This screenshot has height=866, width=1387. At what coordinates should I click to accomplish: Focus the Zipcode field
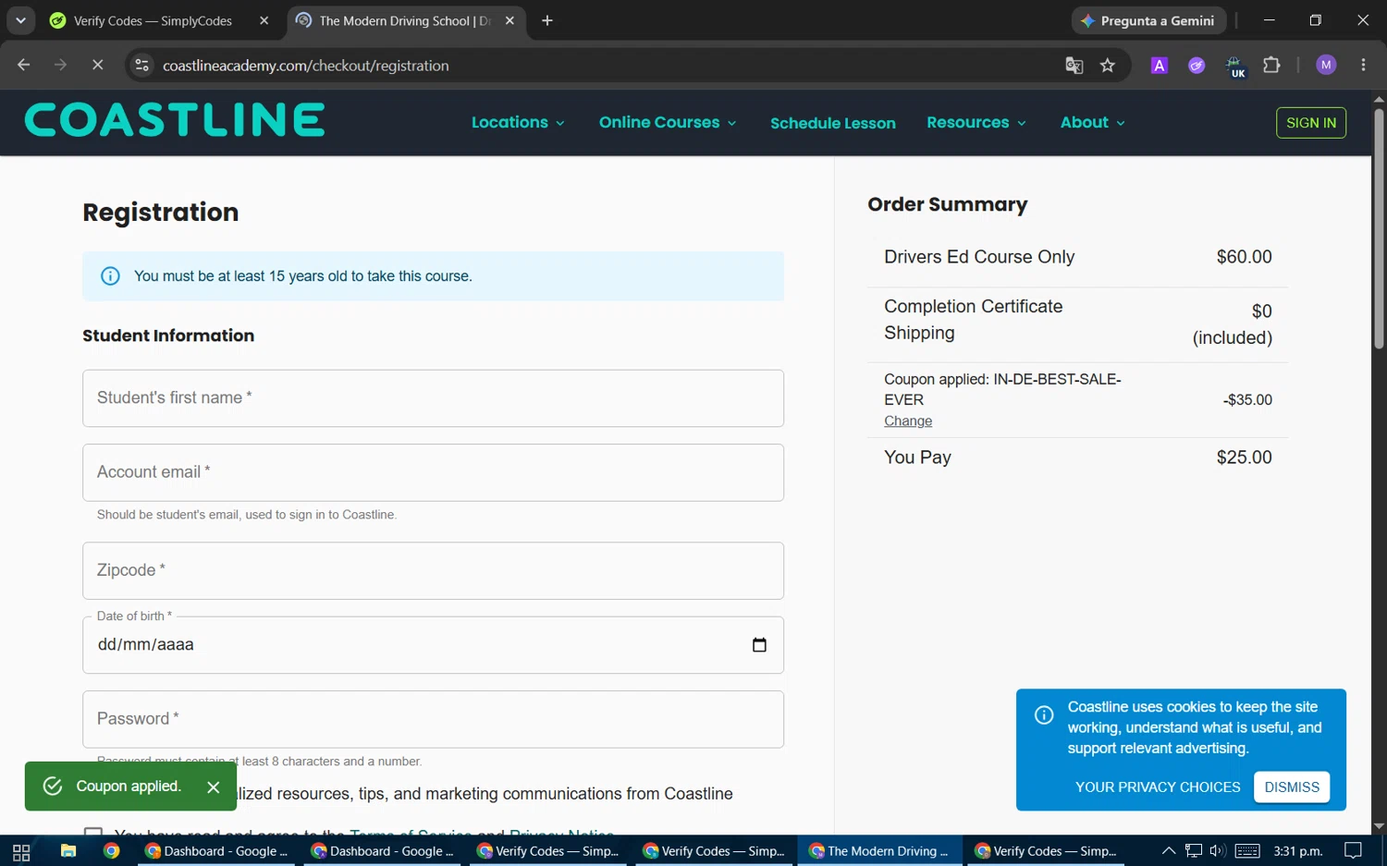pyautogui.click(x=433, y=570)
